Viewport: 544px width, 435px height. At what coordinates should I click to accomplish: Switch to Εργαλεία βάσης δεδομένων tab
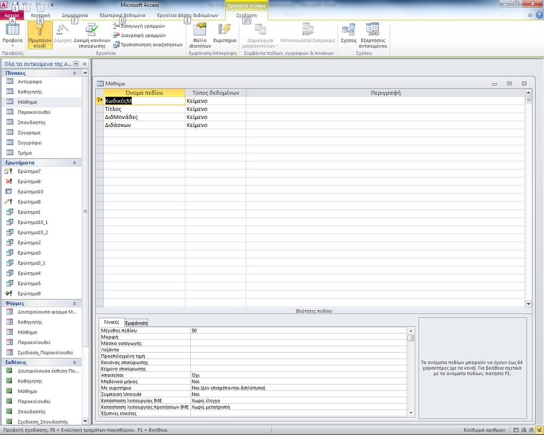(x=188, y=15)
